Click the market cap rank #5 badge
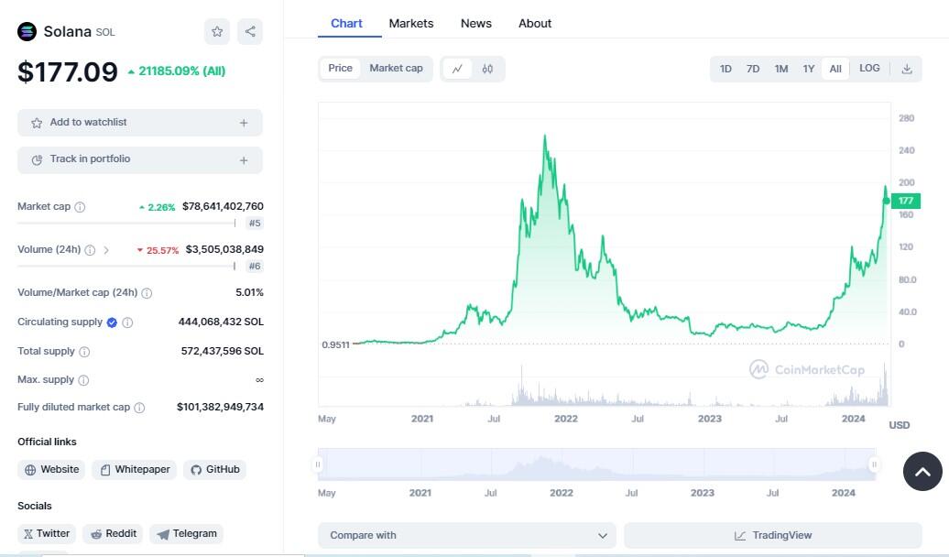This screenshot has width=949, height=557. (x=255, y=224)
